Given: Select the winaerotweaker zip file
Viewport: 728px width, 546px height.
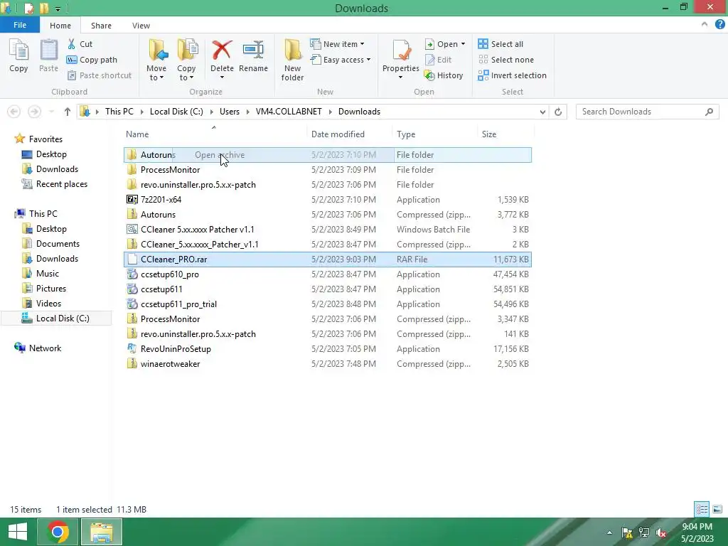Looking at the screenshot, I should tap(327, 363).
